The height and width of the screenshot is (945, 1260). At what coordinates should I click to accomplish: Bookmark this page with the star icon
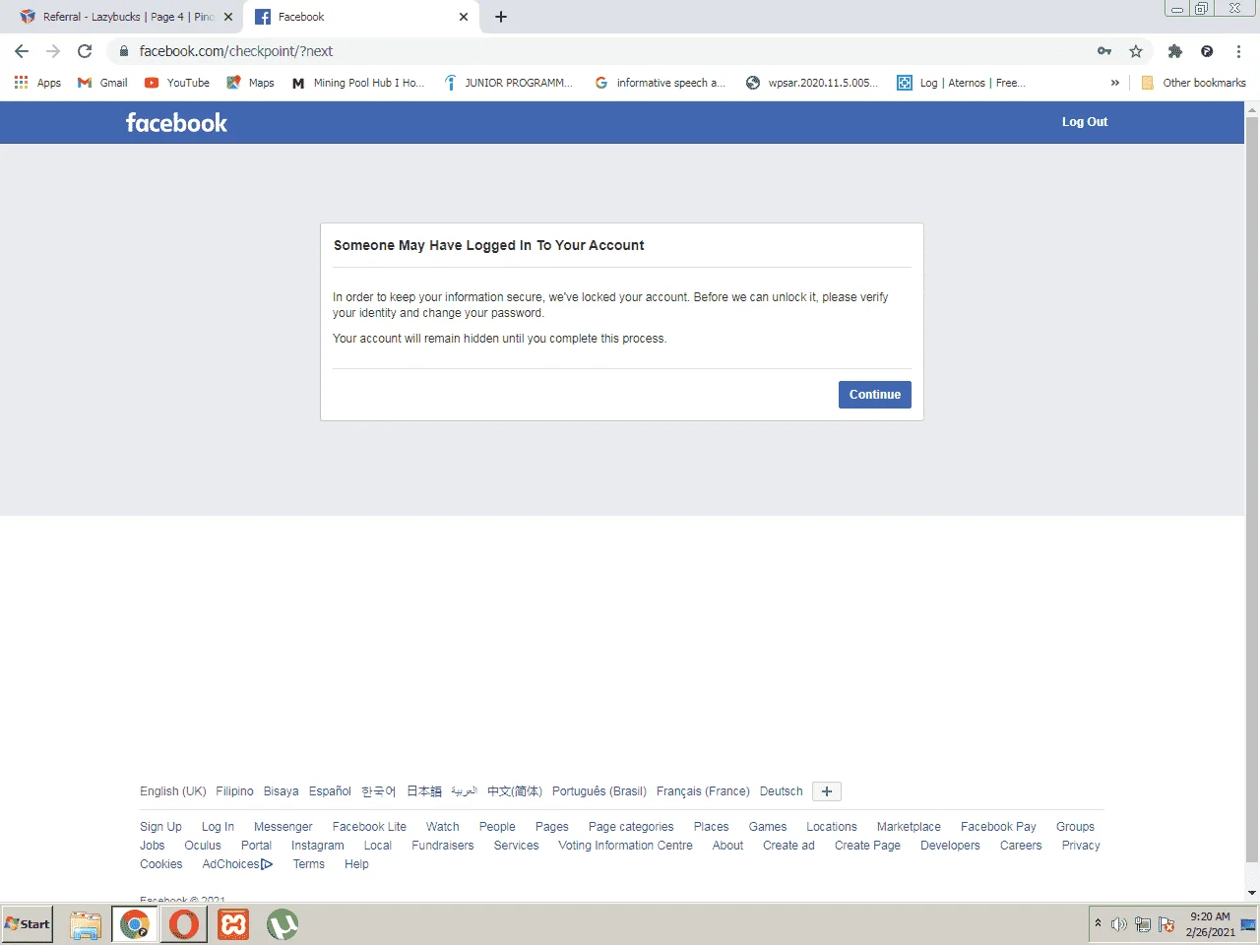tap(1136, 51)
